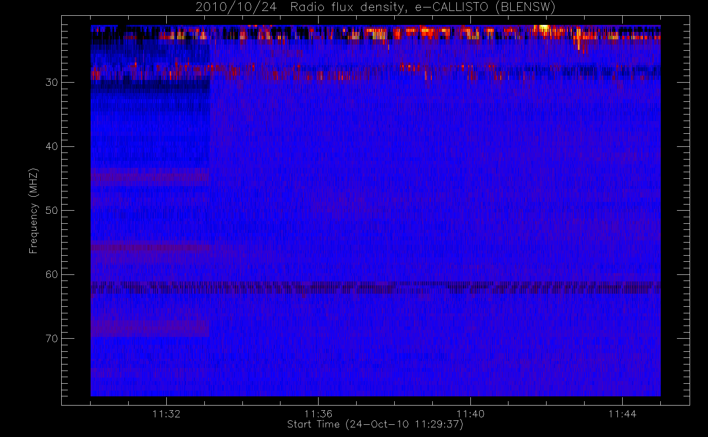This screenshot has height=437, width=708.
Task: Click the 11:36 time tick label
Action: click(x=318, y=413)
